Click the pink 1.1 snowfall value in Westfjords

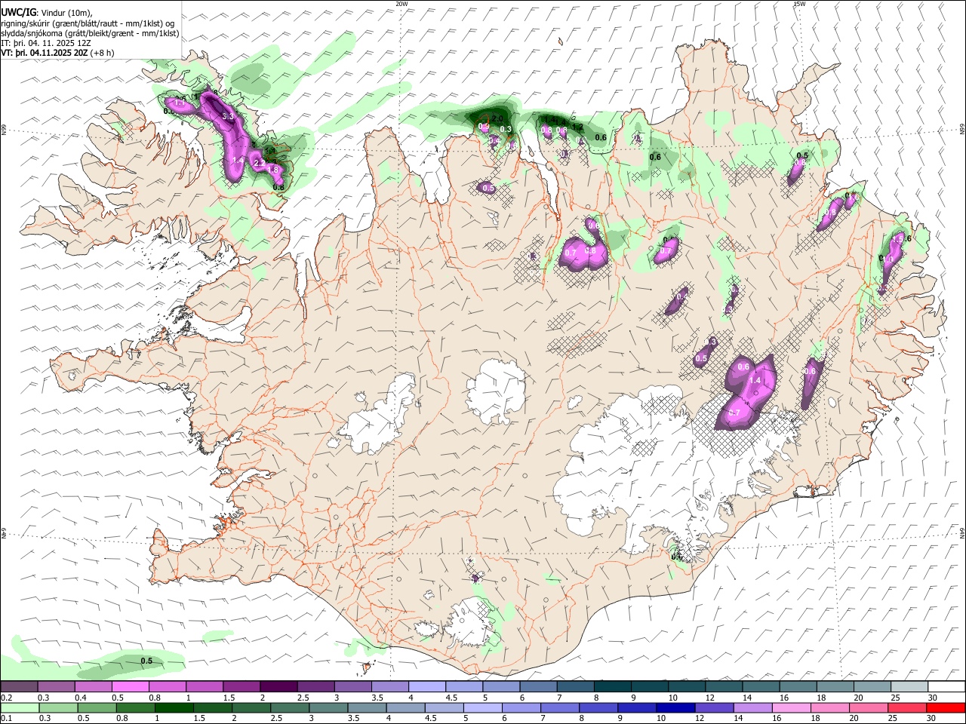point(178,103)
